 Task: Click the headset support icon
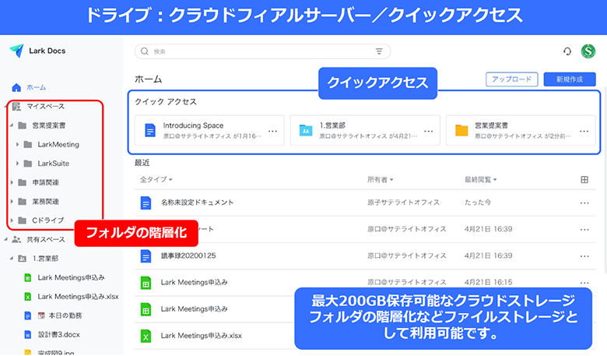click(567, 51)
